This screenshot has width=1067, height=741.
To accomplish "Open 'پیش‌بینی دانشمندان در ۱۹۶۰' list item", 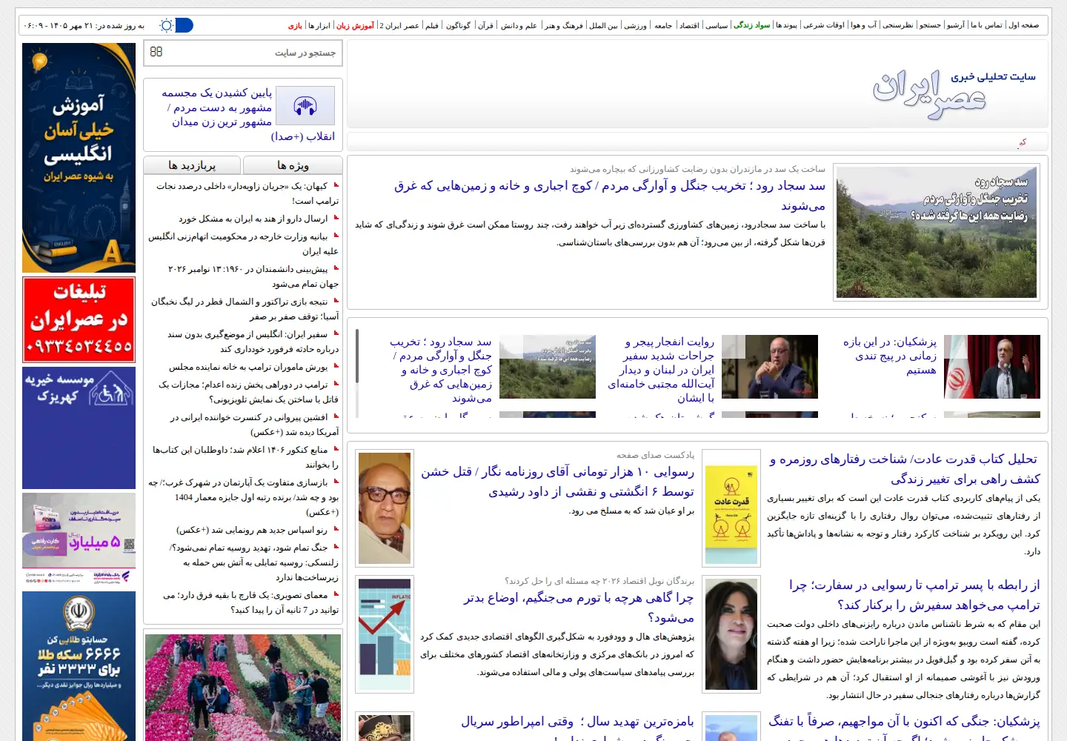I will pyautogui.click(x=253, y=276).
